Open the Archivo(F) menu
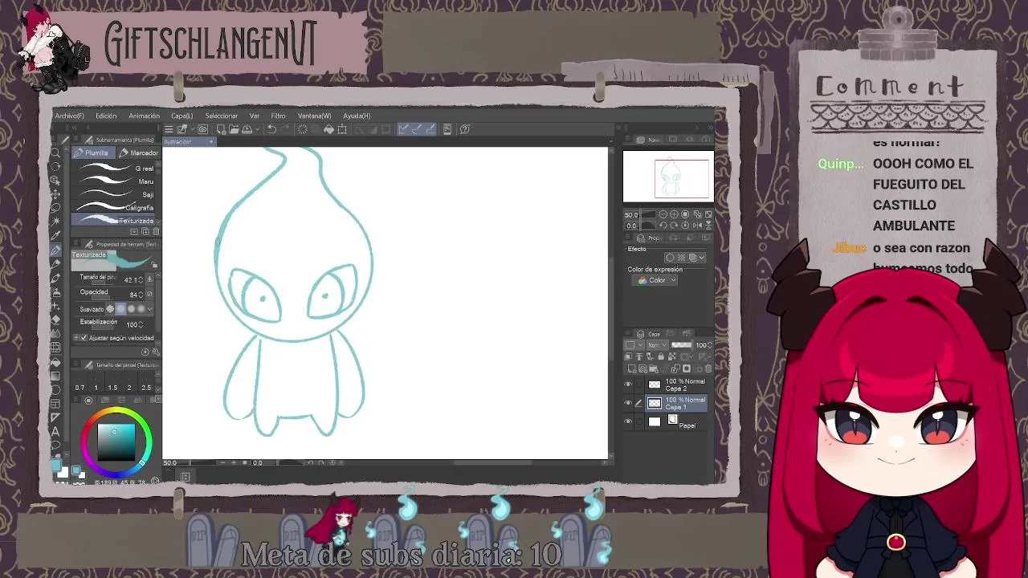 click(69, 116)
